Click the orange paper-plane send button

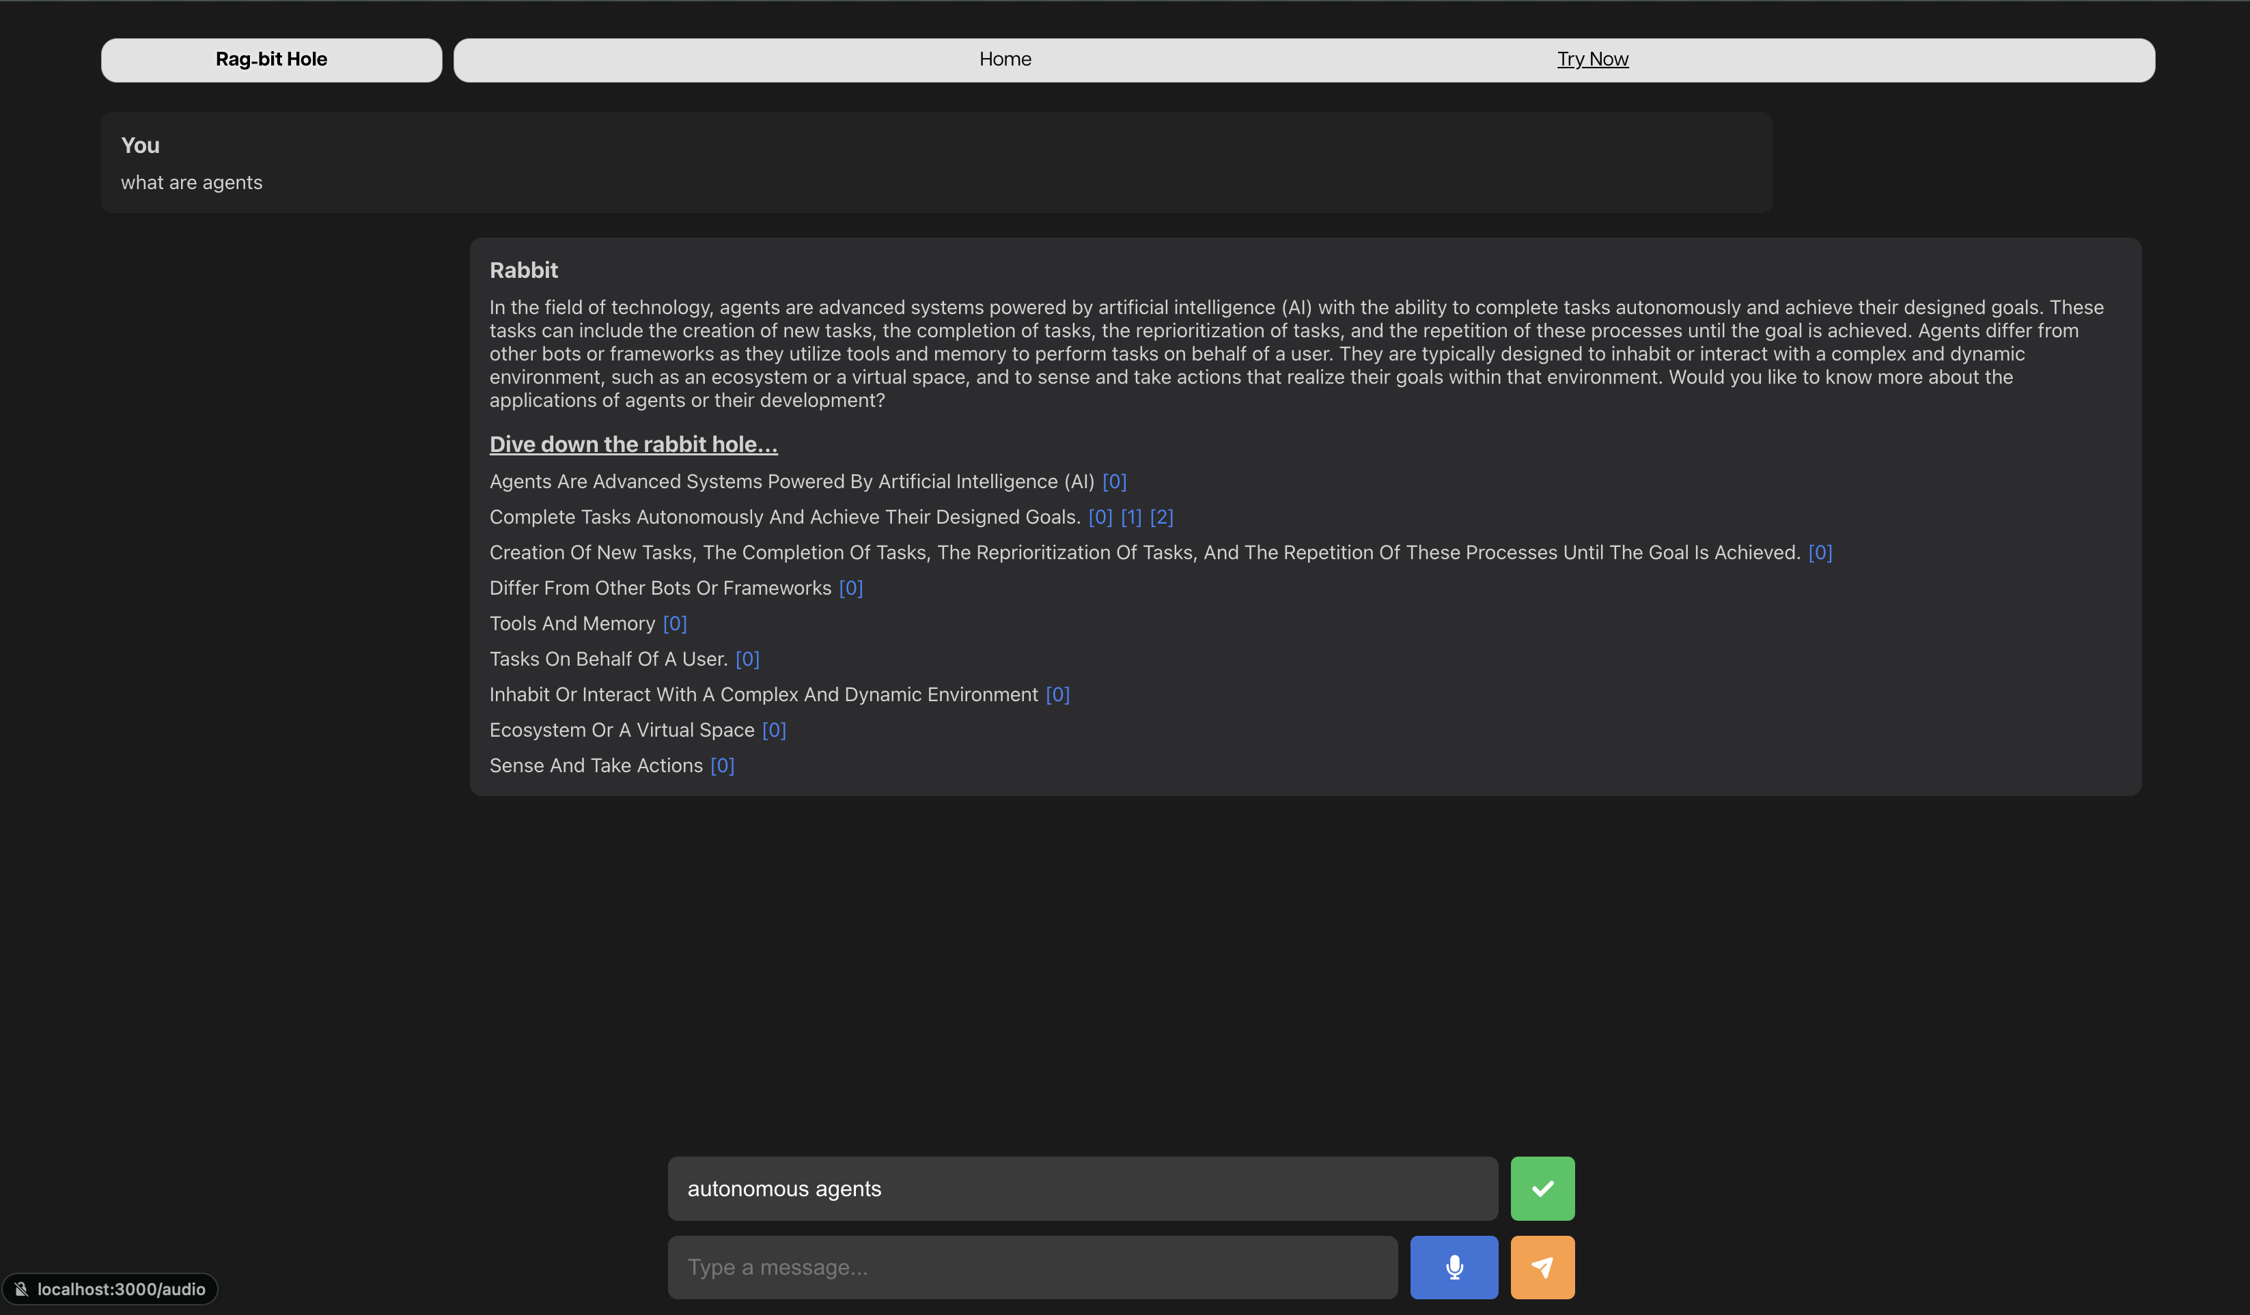(x=1542, y=1267)
